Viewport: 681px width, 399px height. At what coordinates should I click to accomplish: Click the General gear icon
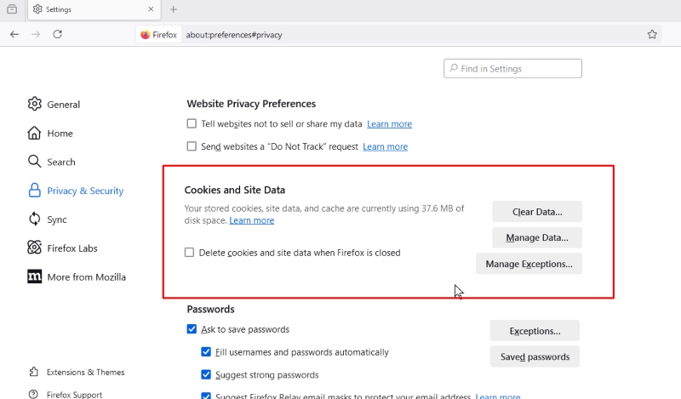click(x=34, y=104)
